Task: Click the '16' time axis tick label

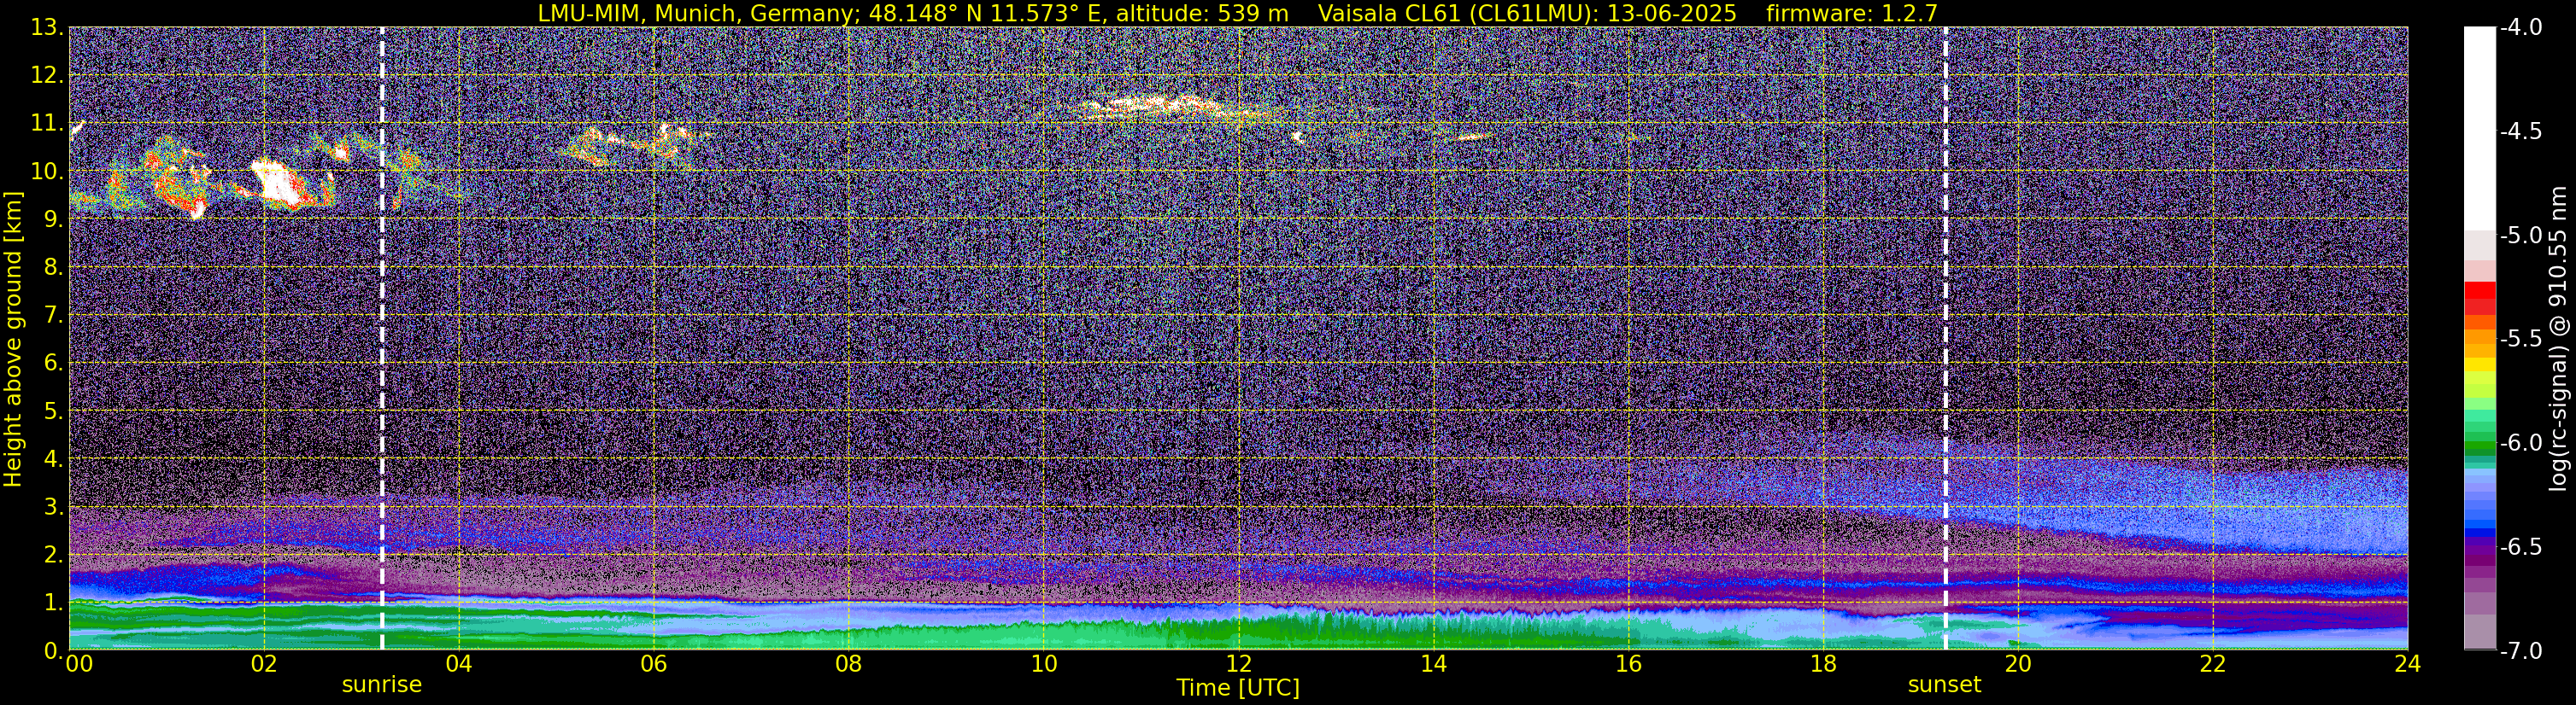Action: pos(1628,664)
